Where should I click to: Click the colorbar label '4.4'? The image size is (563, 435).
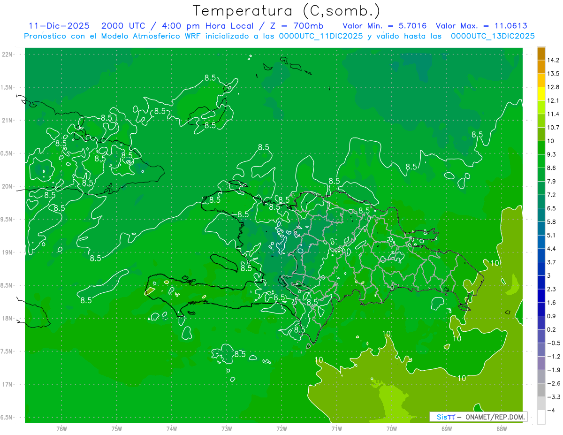click(551, 249)
